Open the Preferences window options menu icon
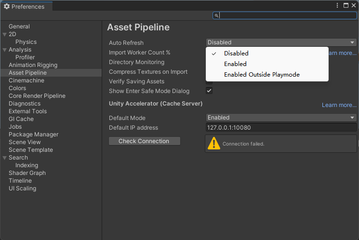359x240 pixels. 337,5
